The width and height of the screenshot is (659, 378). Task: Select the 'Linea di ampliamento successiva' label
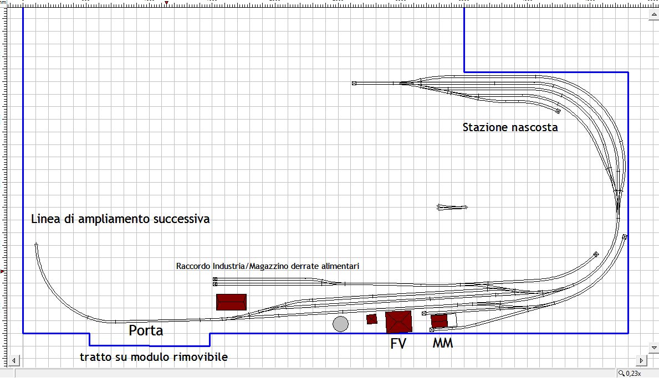pyautogui.click(x=120, y=219)
